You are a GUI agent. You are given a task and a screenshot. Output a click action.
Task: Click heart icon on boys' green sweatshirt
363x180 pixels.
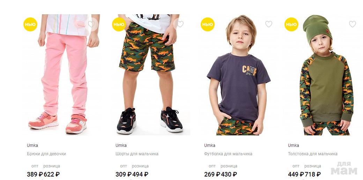(x=352, y=24)
